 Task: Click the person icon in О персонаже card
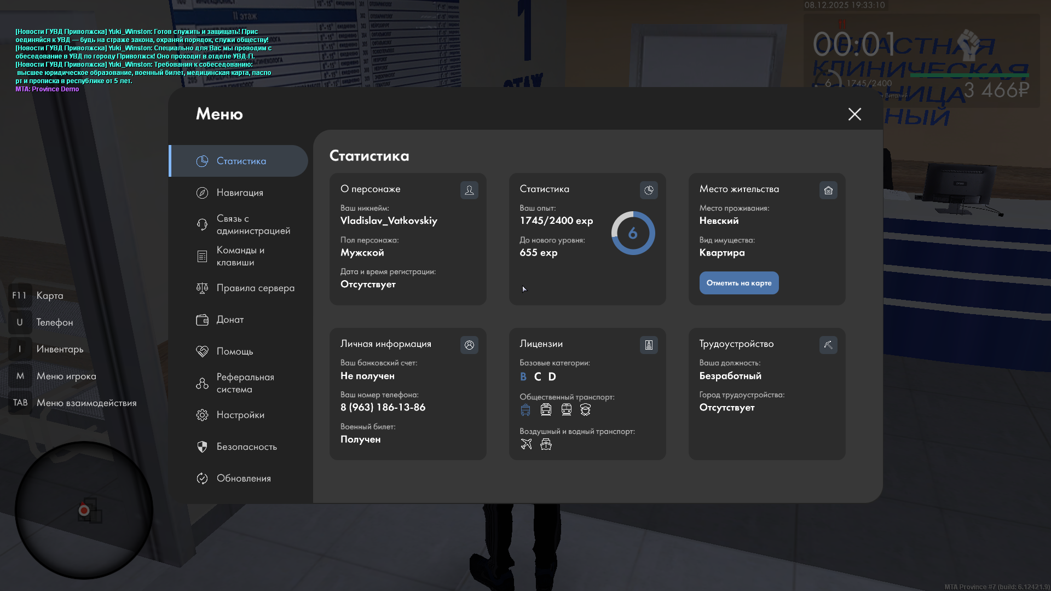click(x=469, y=190)
